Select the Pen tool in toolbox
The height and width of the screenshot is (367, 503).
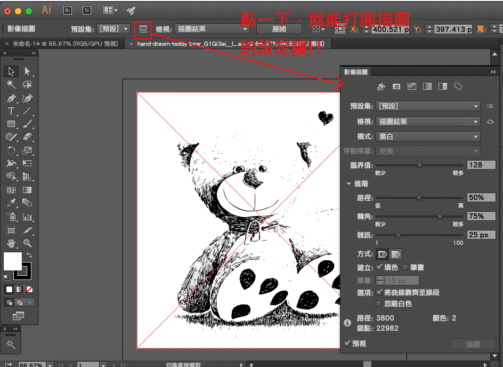pos(11,99)
